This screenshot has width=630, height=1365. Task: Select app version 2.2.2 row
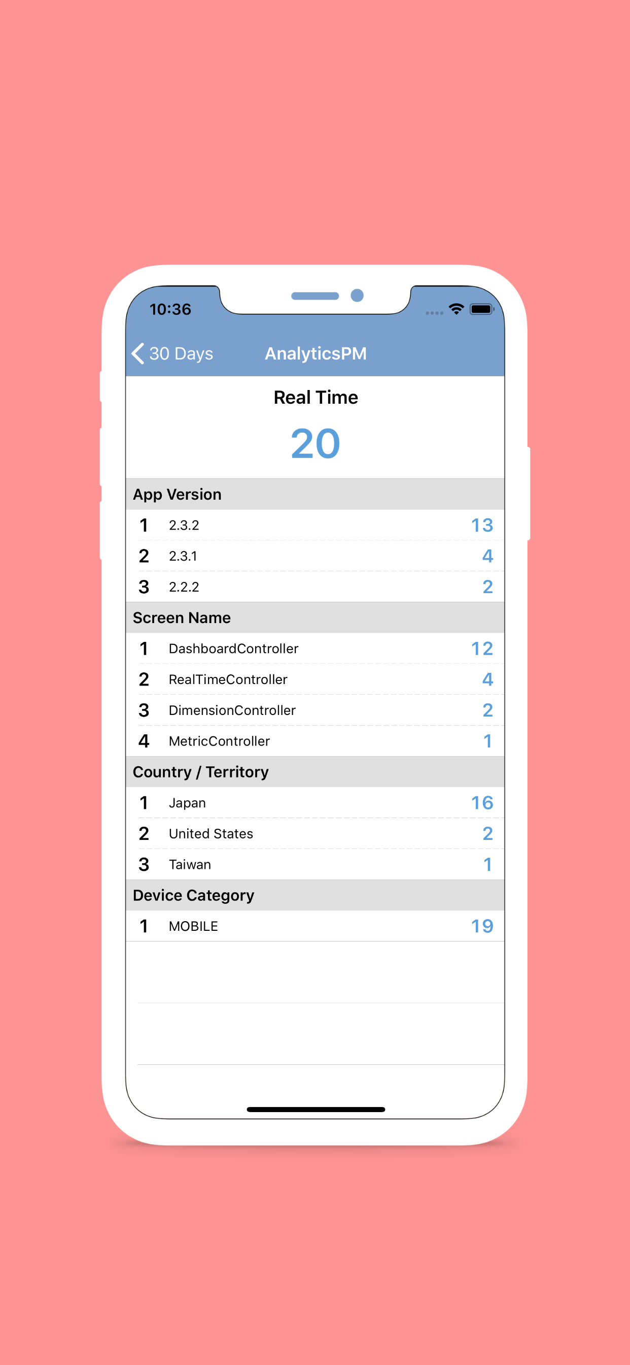point(315,587)
